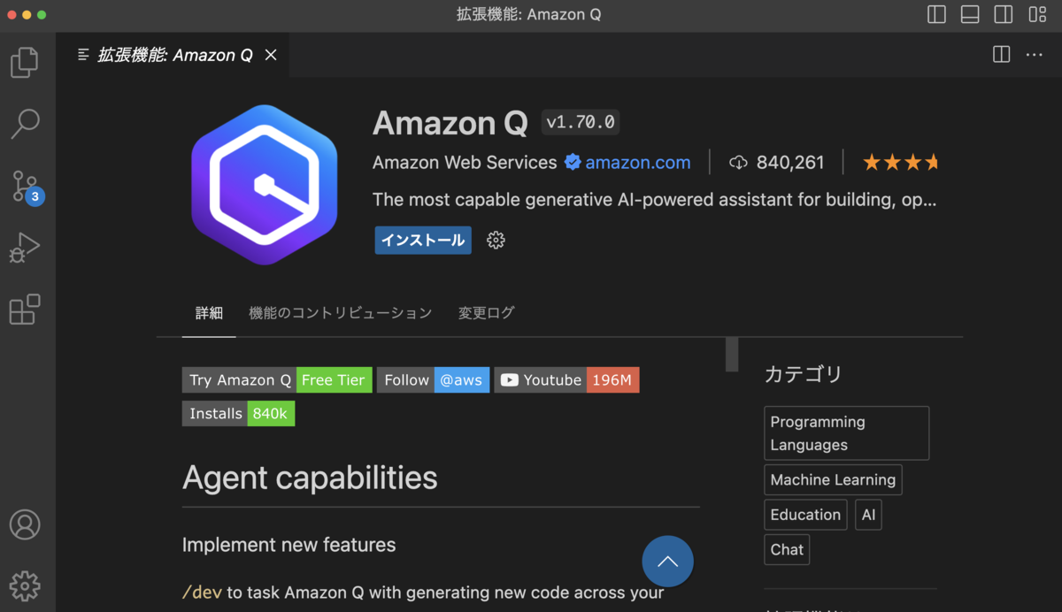
Task: Open the customize layout control
Action: (x=1036, y=14)
